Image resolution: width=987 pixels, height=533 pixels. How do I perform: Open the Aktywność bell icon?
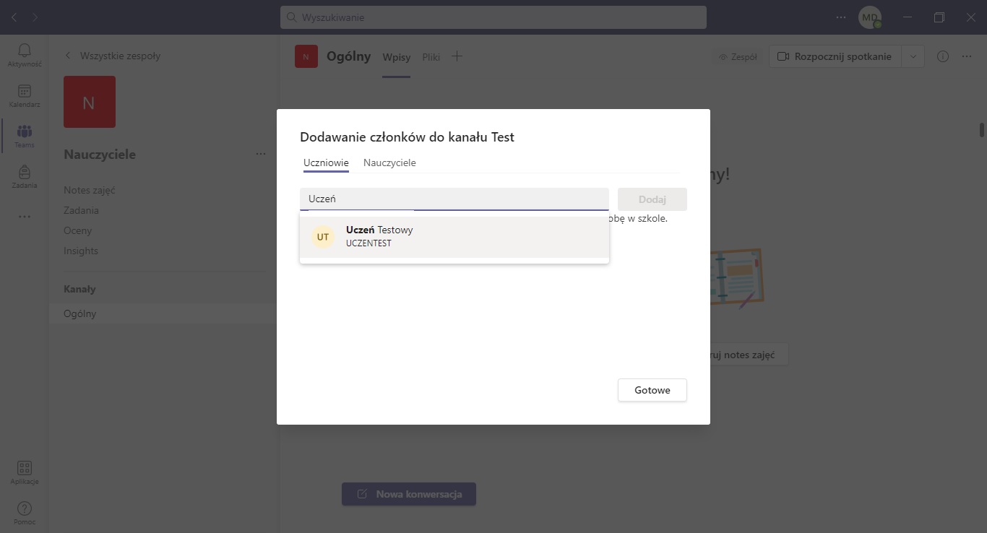(x=24, y=51)
